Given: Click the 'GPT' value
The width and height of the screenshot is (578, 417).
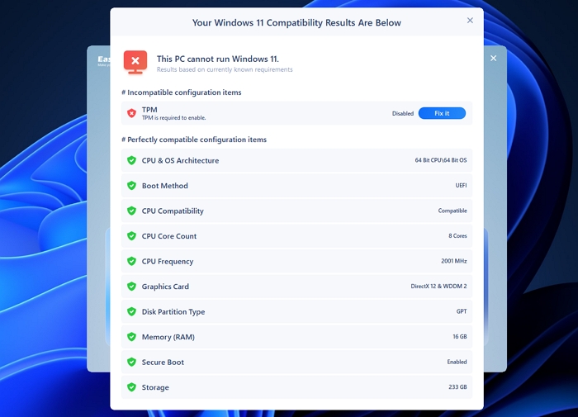Looking at the screenshot, I should (462, 311).
